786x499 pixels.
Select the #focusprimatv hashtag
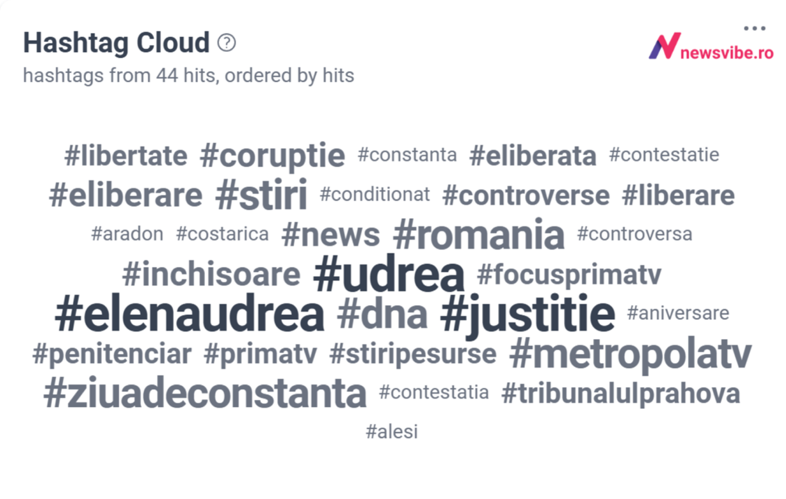(569, 275)
